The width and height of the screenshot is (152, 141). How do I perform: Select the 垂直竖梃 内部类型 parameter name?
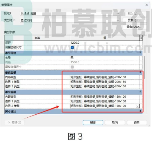(11, 77)
